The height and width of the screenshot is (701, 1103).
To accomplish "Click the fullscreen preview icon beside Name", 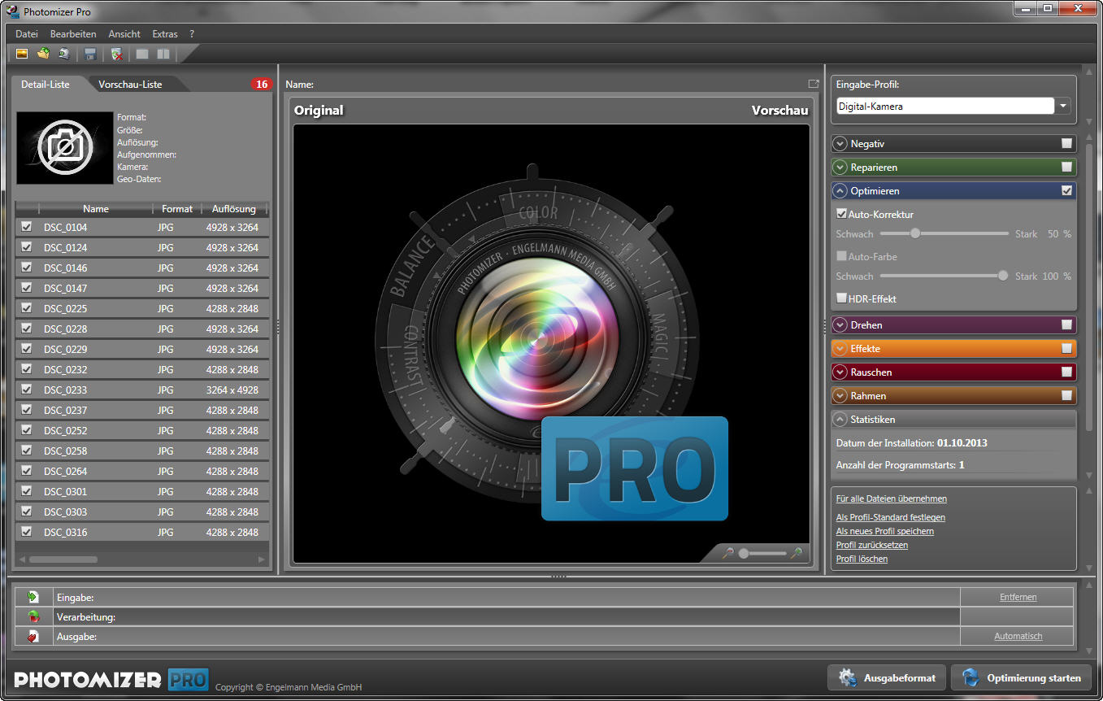I will tap(813, 84).
